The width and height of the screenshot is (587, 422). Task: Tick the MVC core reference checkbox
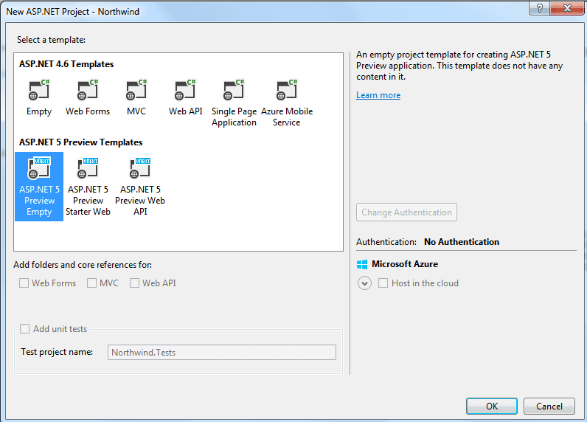point(92,283)
